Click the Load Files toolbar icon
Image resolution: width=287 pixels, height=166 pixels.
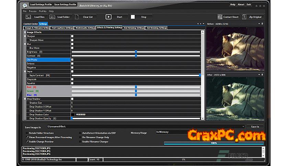click(x=28, y=17)
